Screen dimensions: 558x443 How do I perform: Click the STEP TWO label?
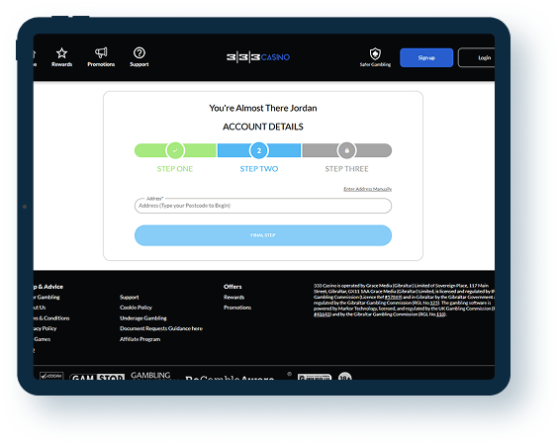coord(259,169)
